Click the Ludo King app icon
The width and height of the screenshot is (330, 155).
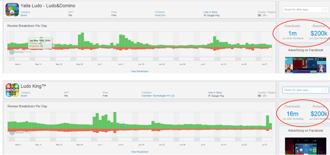tap(12, 90)
